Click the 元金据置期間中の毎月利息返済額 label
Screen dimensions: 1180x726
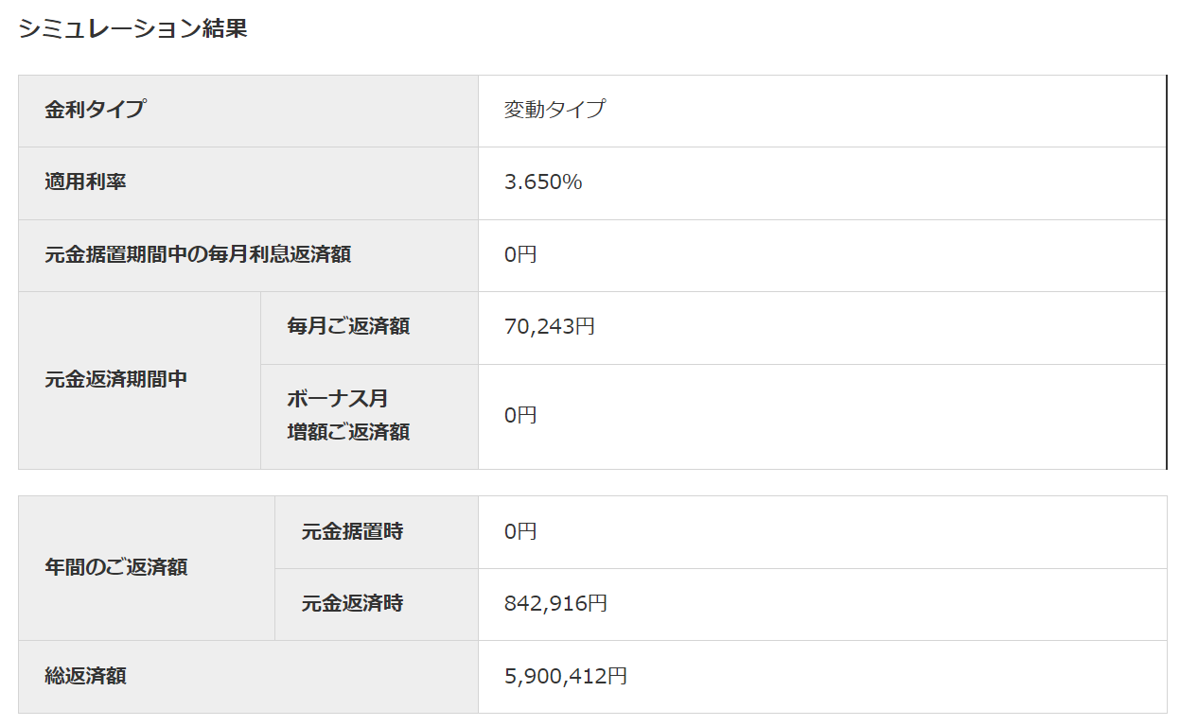coord(198,254)
